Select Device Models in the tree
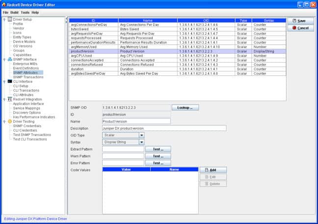 [x=24, y=42]
